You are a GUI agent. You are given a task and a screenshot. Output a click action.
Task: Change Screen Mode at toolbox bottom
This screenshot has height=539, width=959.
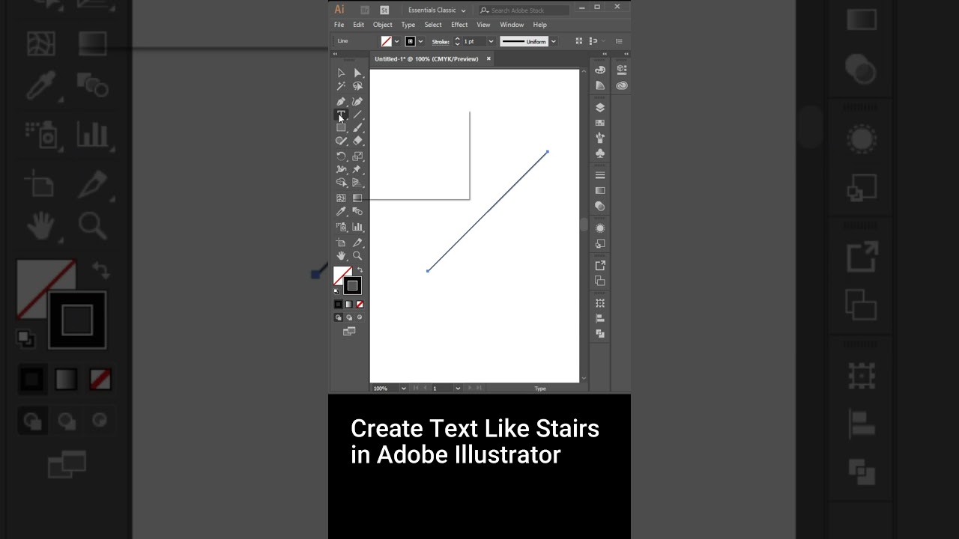point(349,331)
